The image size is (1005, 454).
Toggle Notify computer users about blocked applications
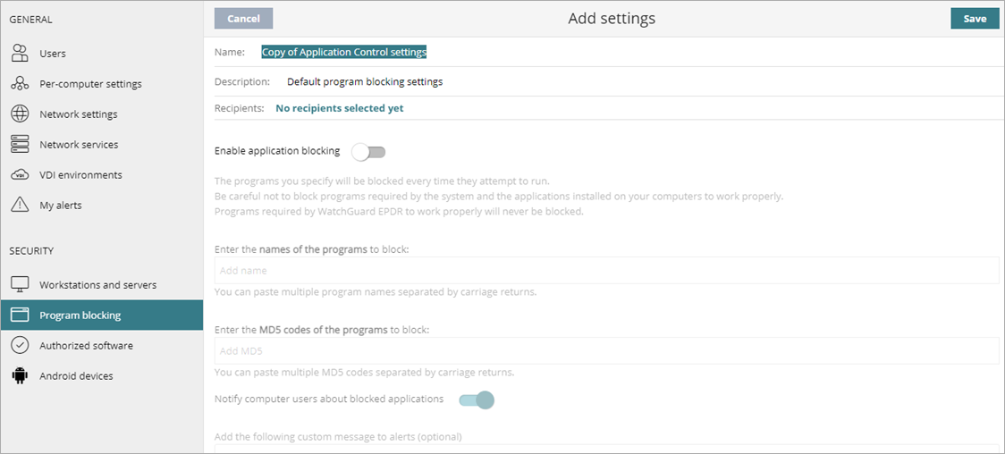[477, 399]
